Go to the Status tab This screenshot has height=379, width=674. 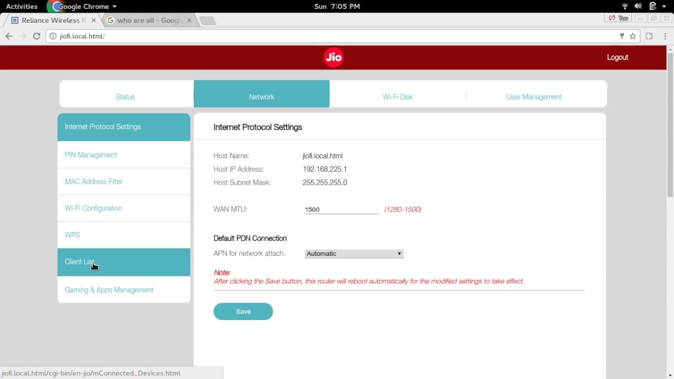[x=125, y=97]
